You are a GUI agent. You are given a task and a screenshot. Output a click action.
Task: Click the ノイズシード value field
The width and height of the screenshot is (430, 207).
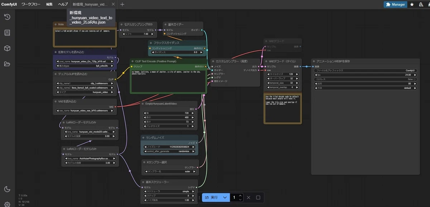169,147
